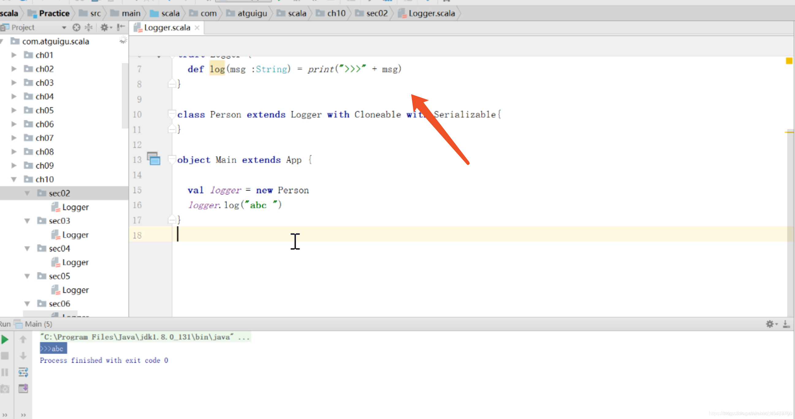Select the Logger.scala editor tab
This screenshot has width=795, height=419.
167,28
